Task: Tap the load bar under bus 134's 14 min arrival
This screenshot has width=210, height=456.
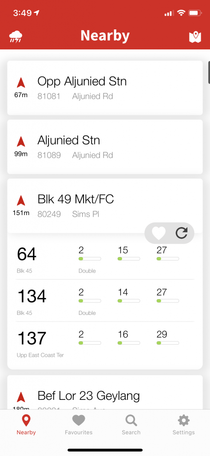Action: [x=129, y=301]
